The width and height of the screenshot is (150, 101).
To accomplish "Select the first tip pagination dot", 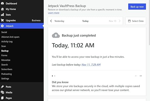I will point(52,76).
